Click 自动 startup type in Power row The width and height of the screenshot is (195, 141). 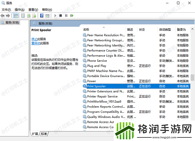coord(162,81)
